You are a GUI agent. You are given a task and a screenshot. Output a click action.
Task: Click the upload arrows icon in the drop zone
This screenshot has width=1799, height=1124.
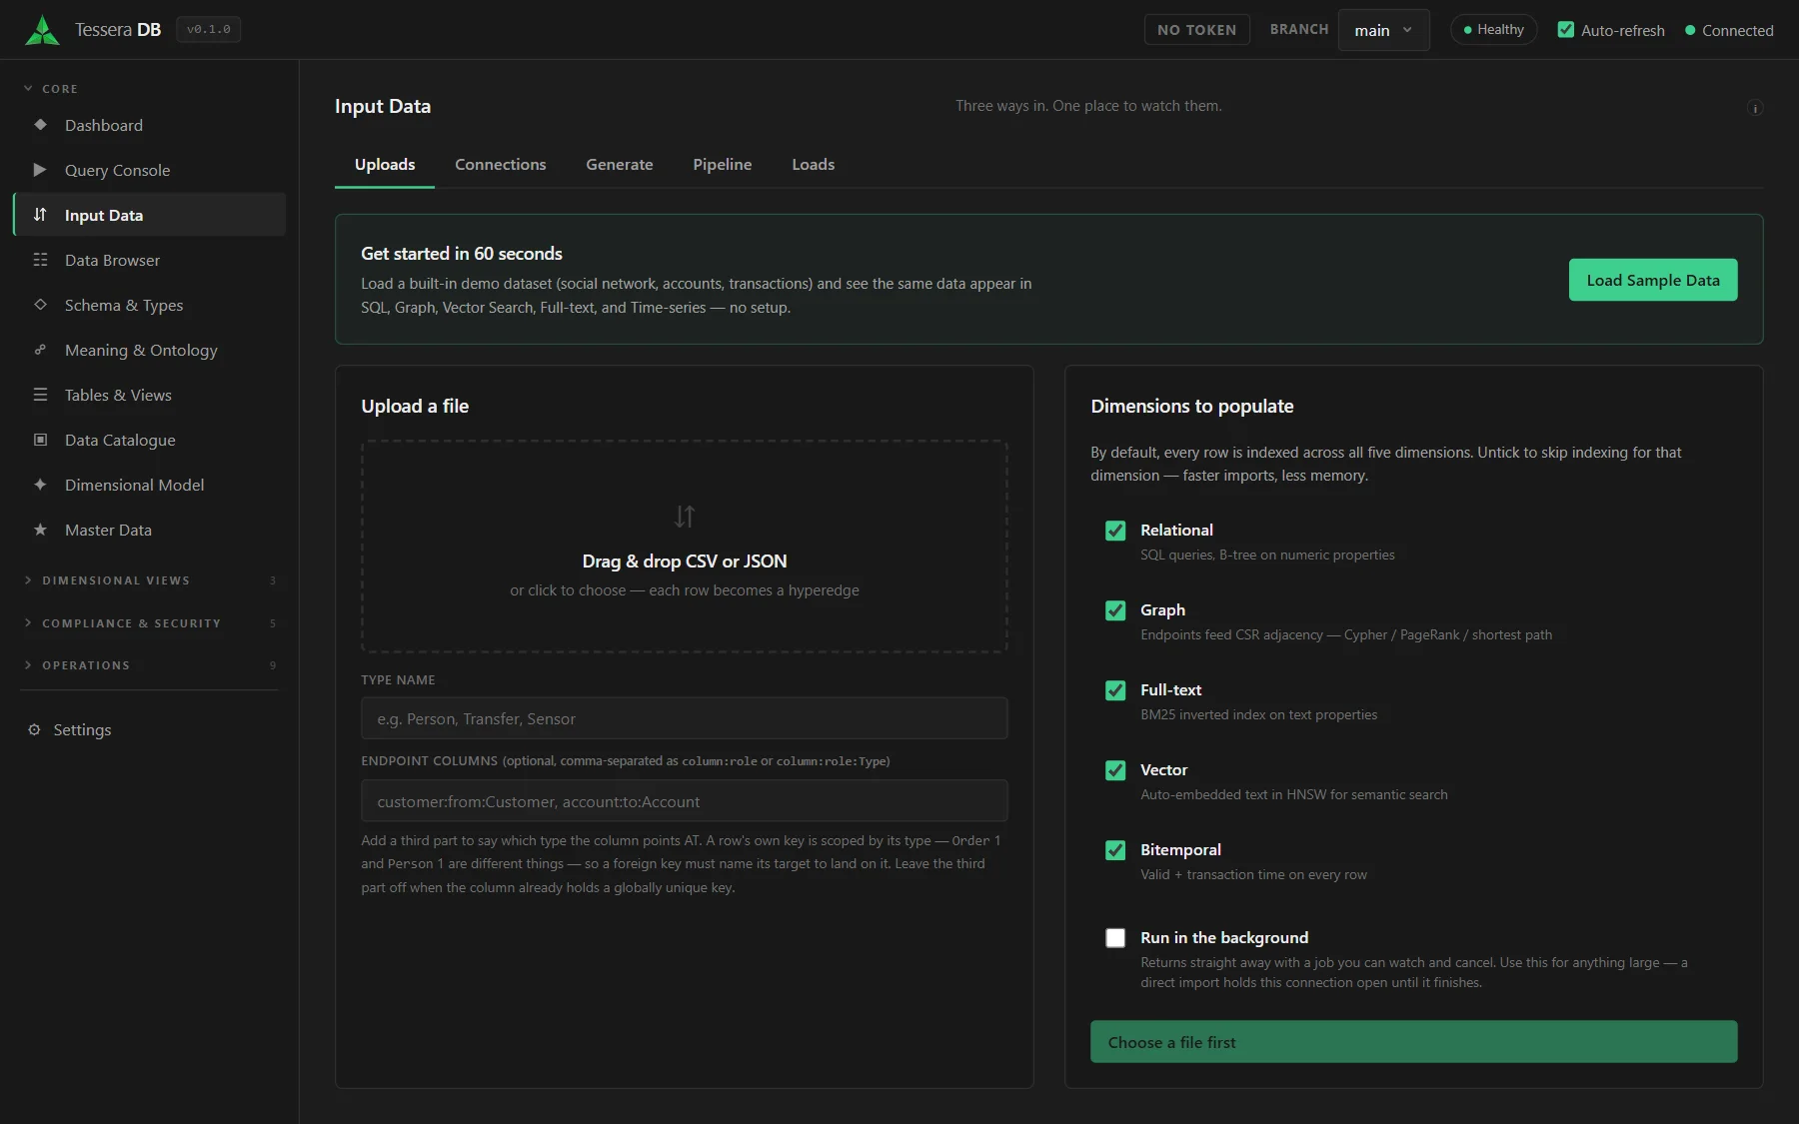click(684, 517)
